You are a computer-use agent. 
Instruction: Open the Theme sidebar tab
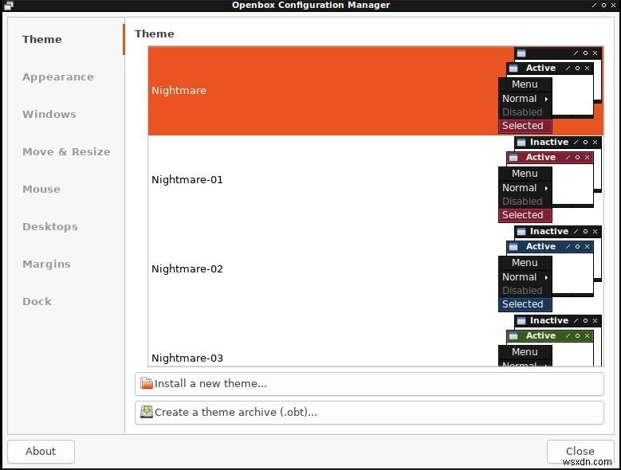tap(65, 39)
